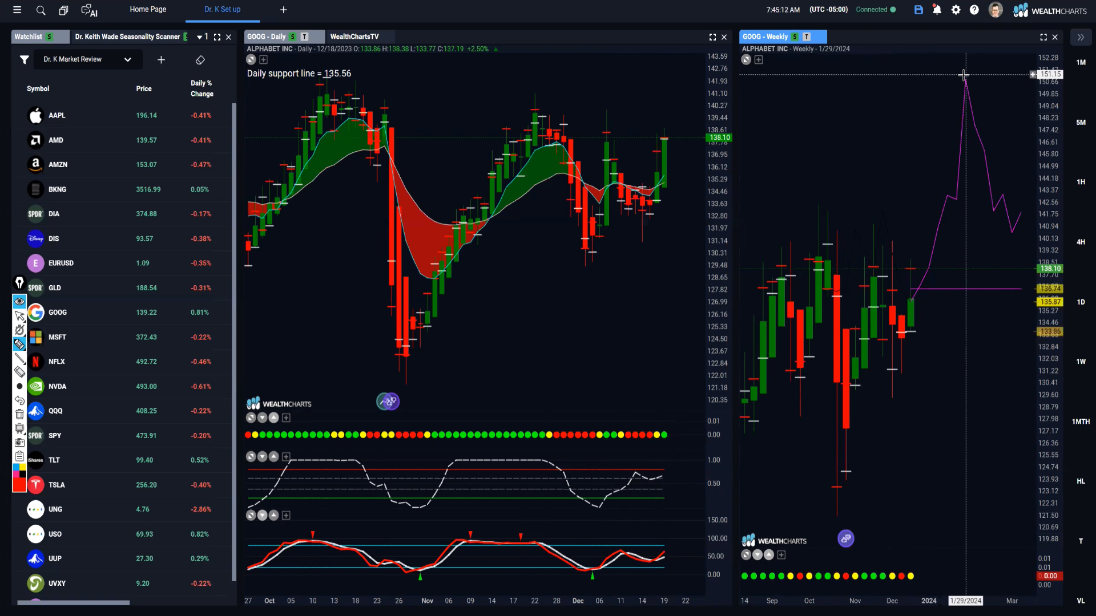Toggle the S link badge on the Watchlist tab
This screenshot has width=1096, height=616.
tap(50, 37)
